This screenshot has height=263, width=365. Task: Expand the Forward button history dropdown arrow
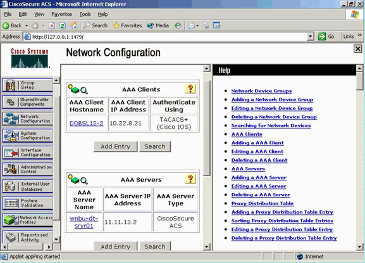pos(43,25)
